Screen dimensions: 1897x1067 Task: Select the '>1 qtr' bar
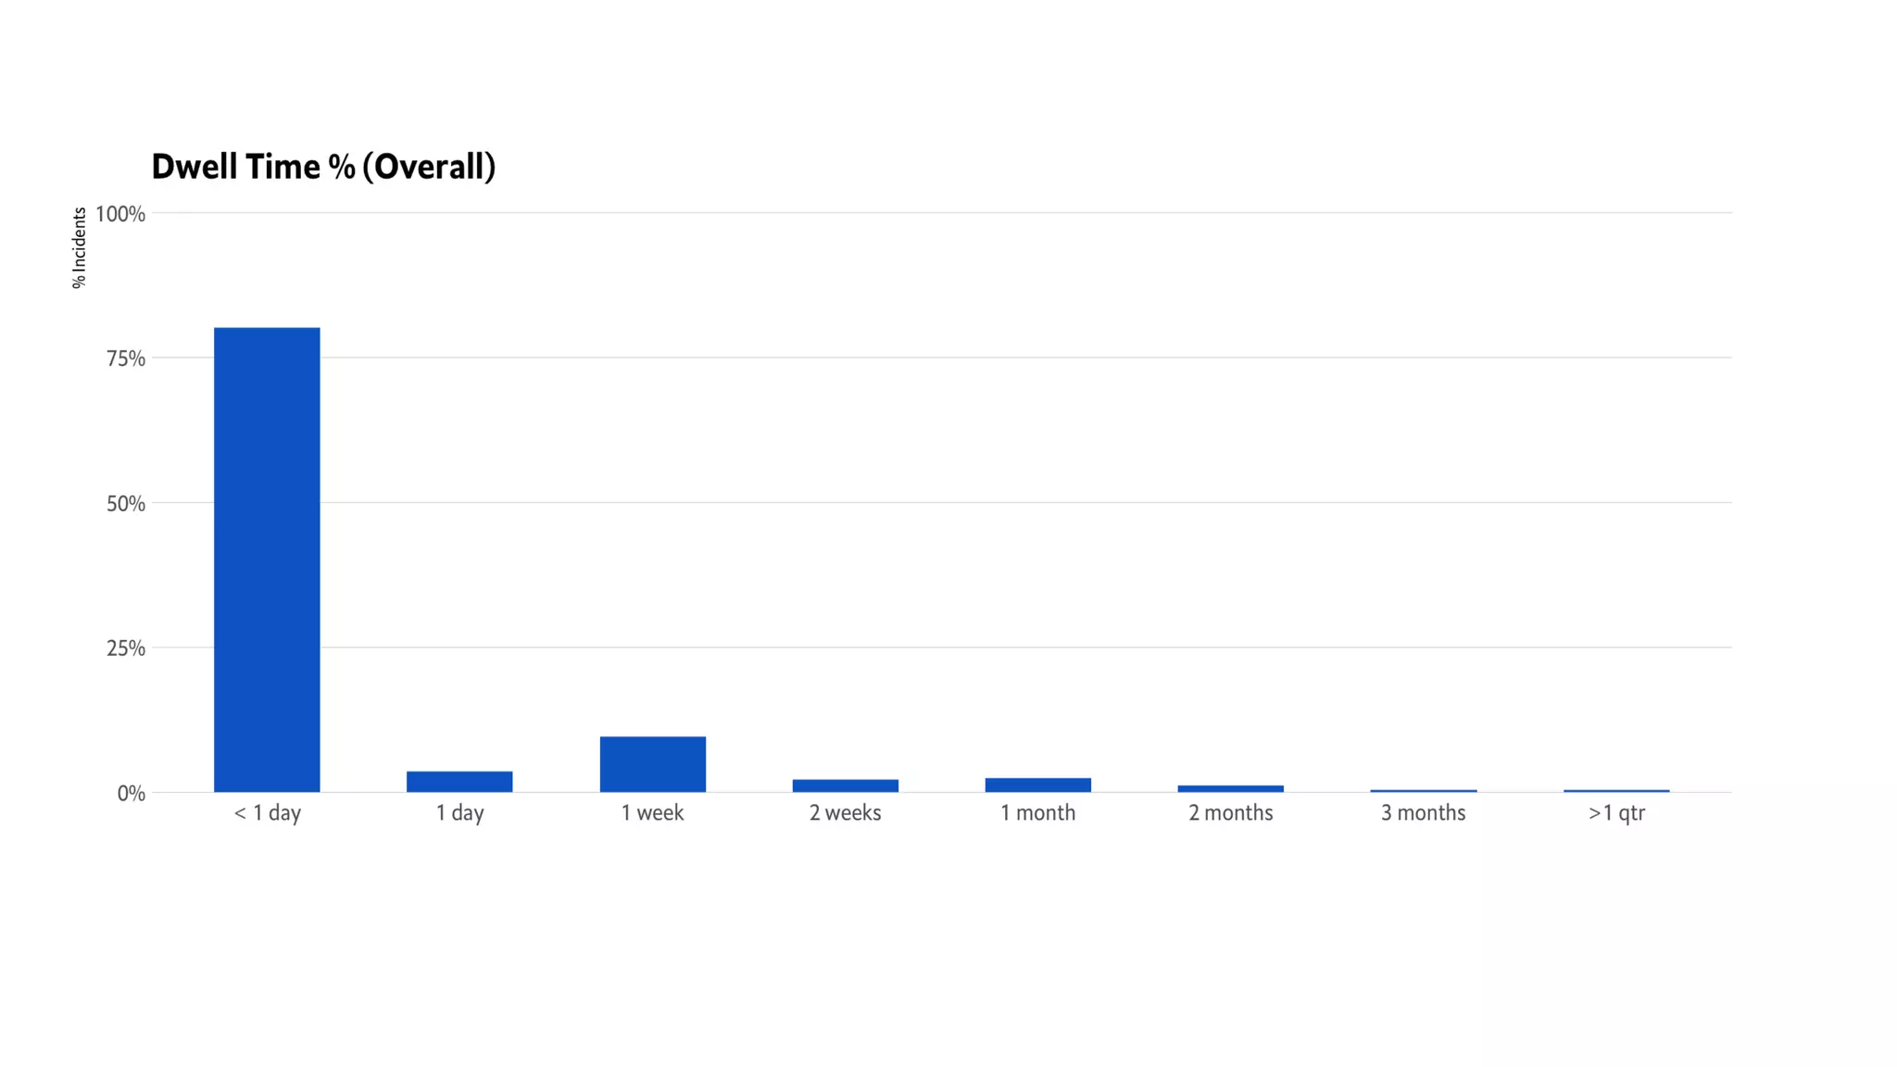[x=1617, y=790]
